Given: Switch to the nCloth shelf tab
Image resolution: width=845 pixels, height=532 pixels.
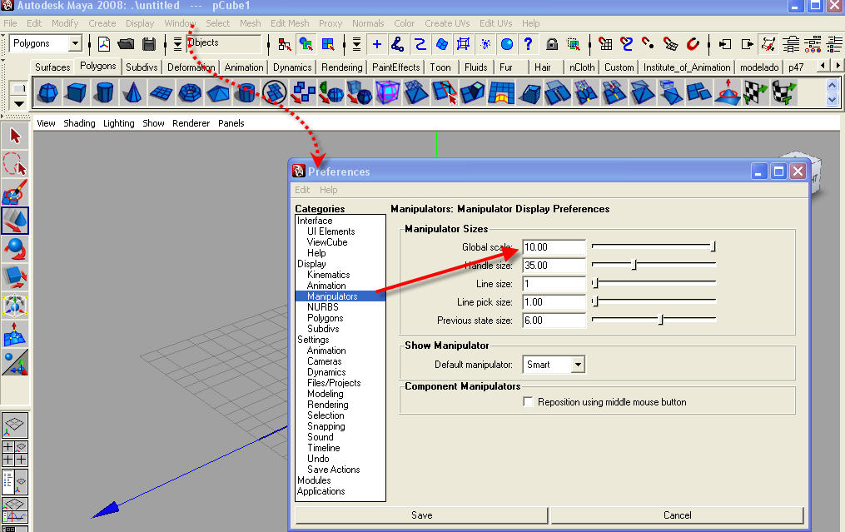Looking at the screenshot, I should pos(582,67).
